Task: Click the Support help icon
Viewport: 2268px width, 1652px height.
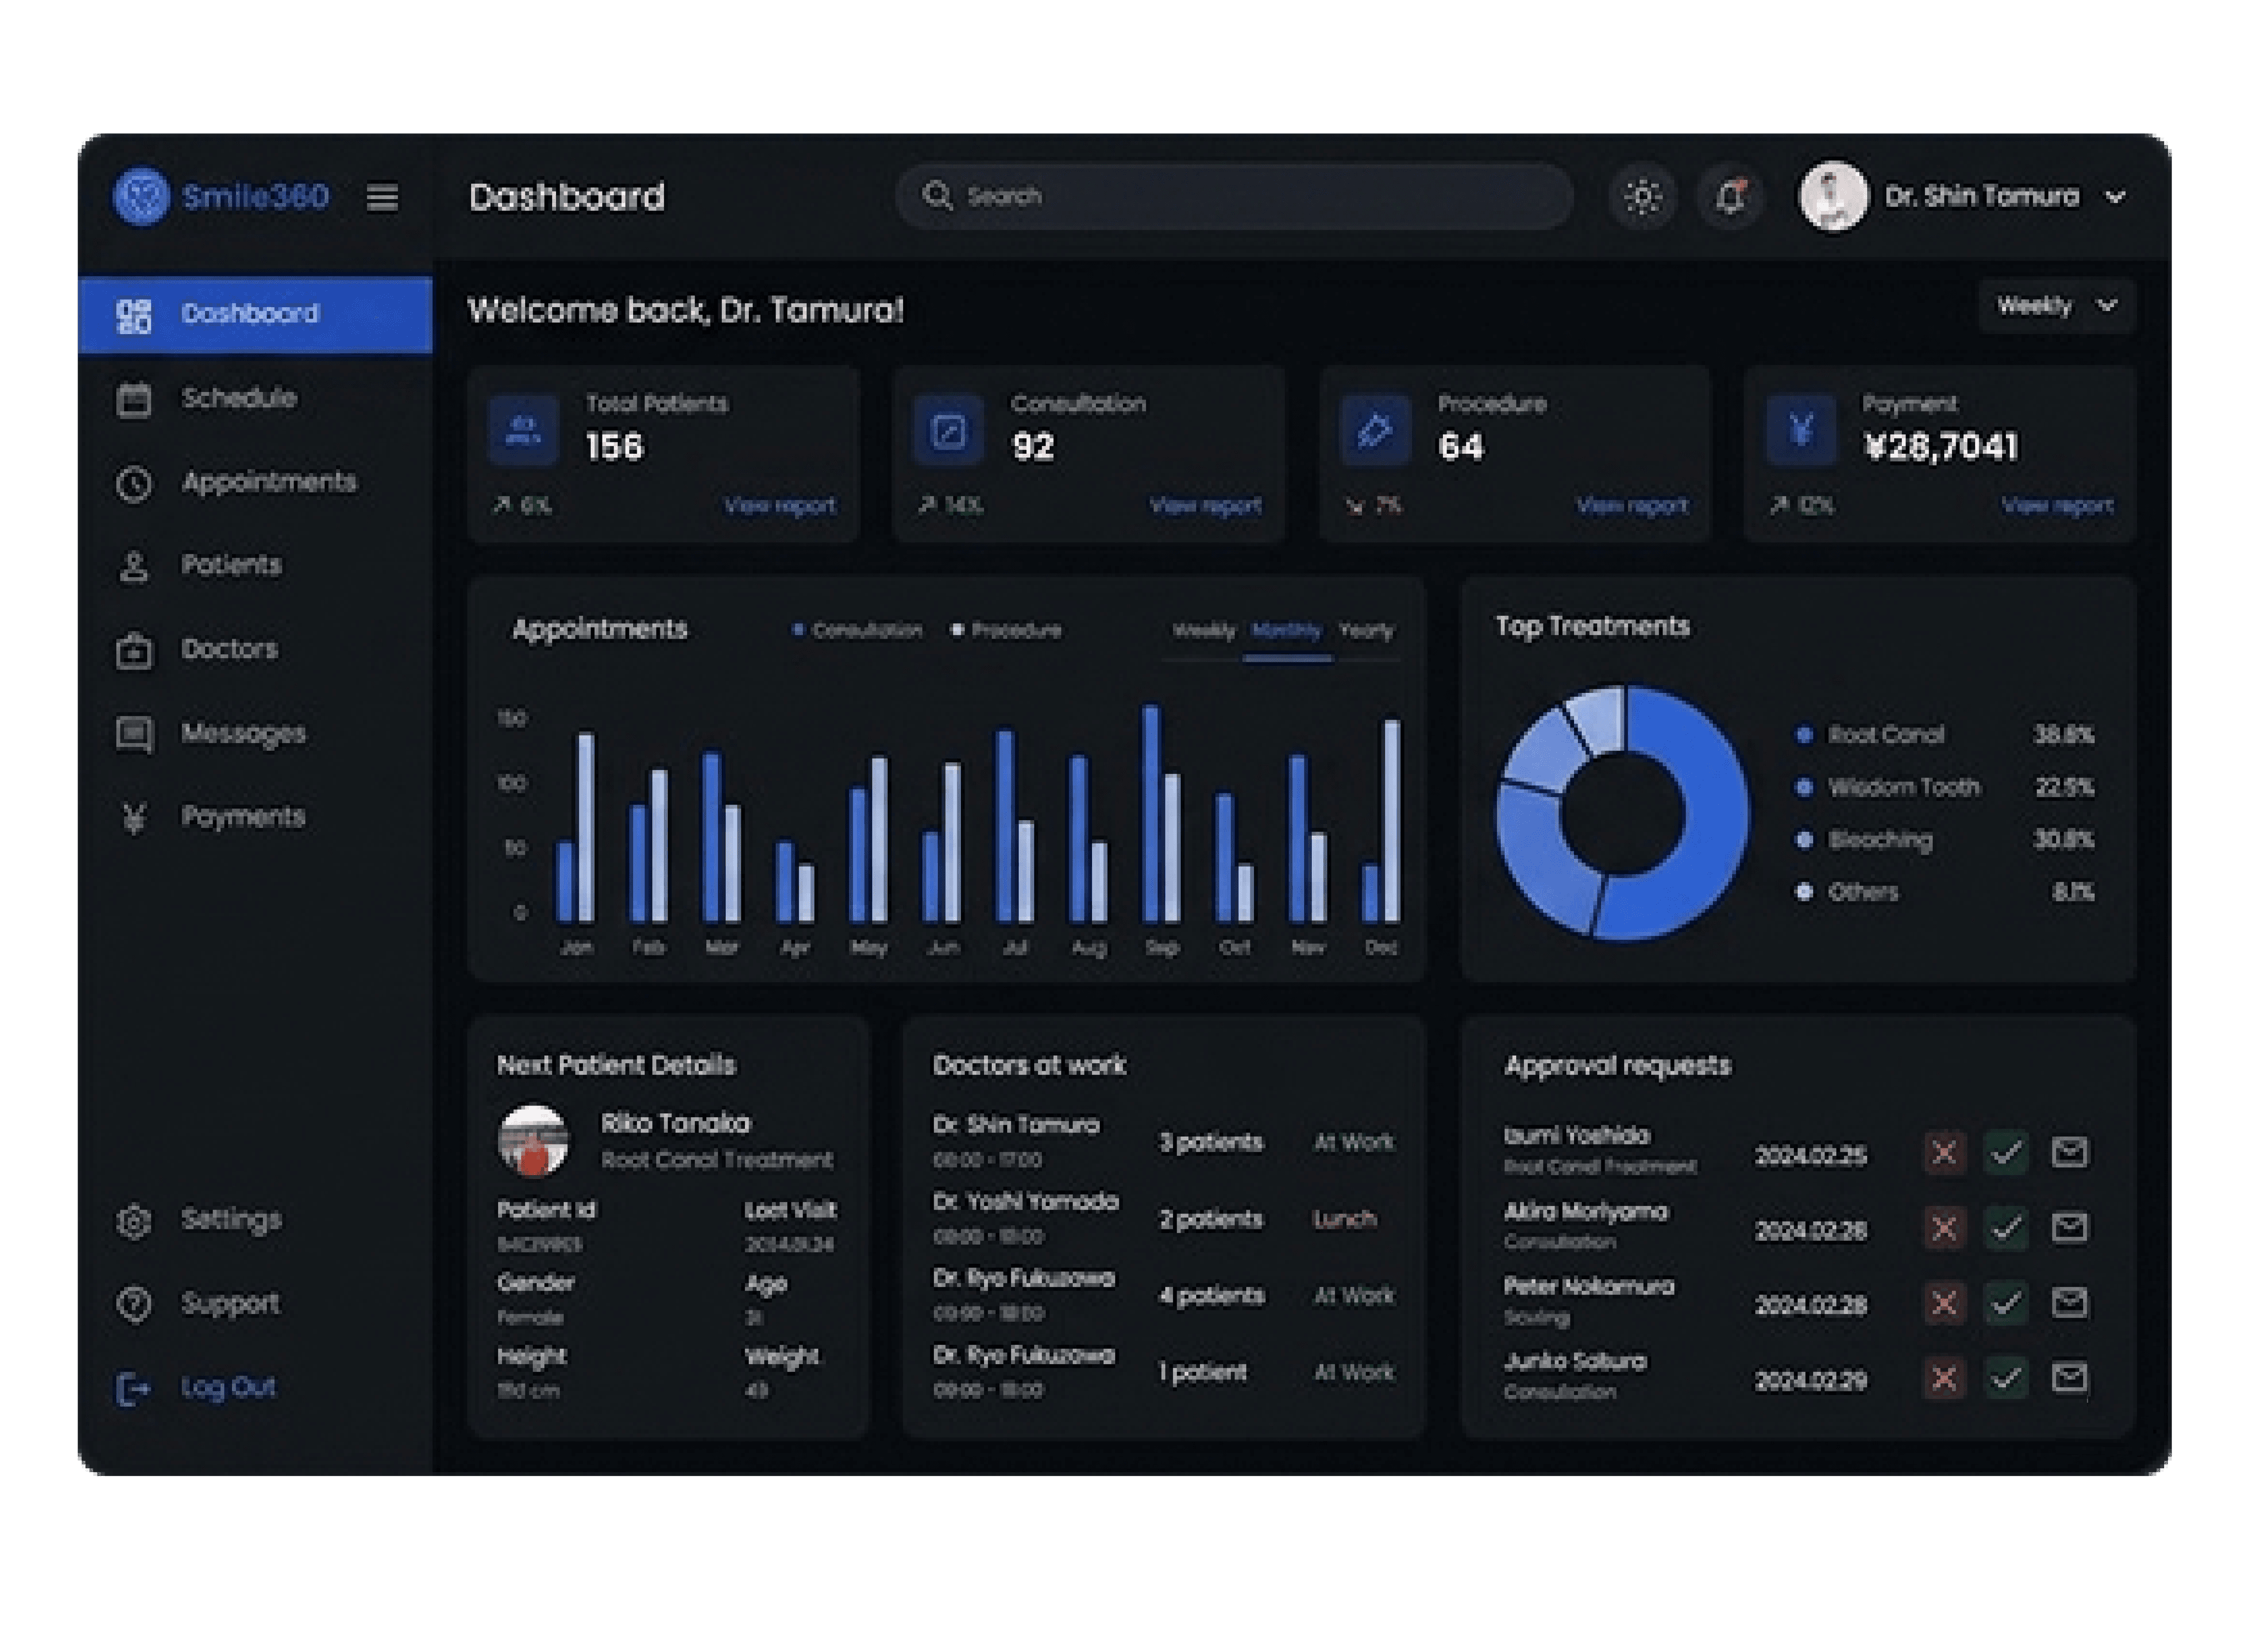Action: click(134, 1305)
